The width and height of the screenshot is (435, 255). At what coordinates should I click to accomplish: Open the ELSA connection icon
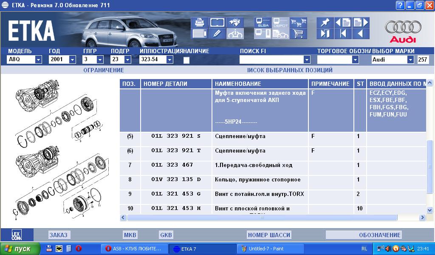pos(262,23)
